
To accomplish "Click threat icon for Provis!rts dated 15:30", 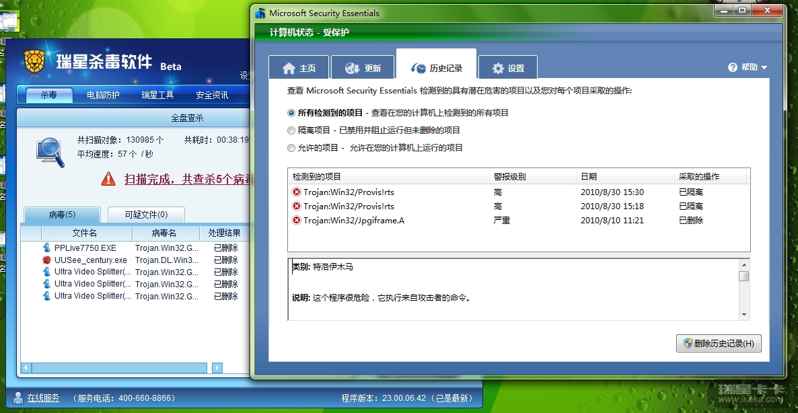I will pos(296,192).
